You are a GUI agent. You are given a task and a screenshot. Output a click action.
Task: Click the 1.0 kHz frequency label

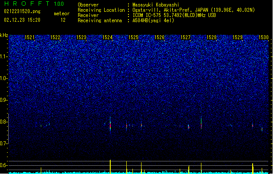tap(4, 78)
